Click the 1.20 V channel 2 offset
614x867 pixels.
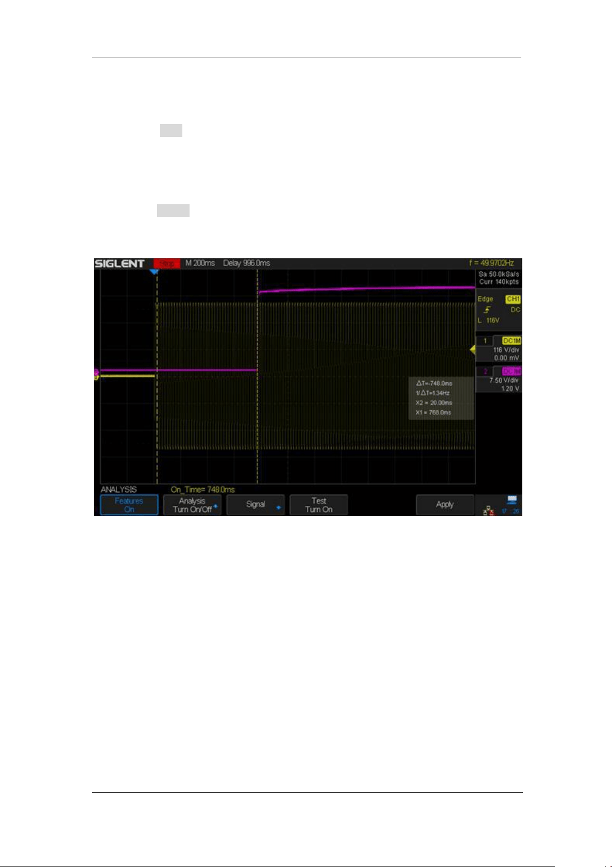pos(510,388)
